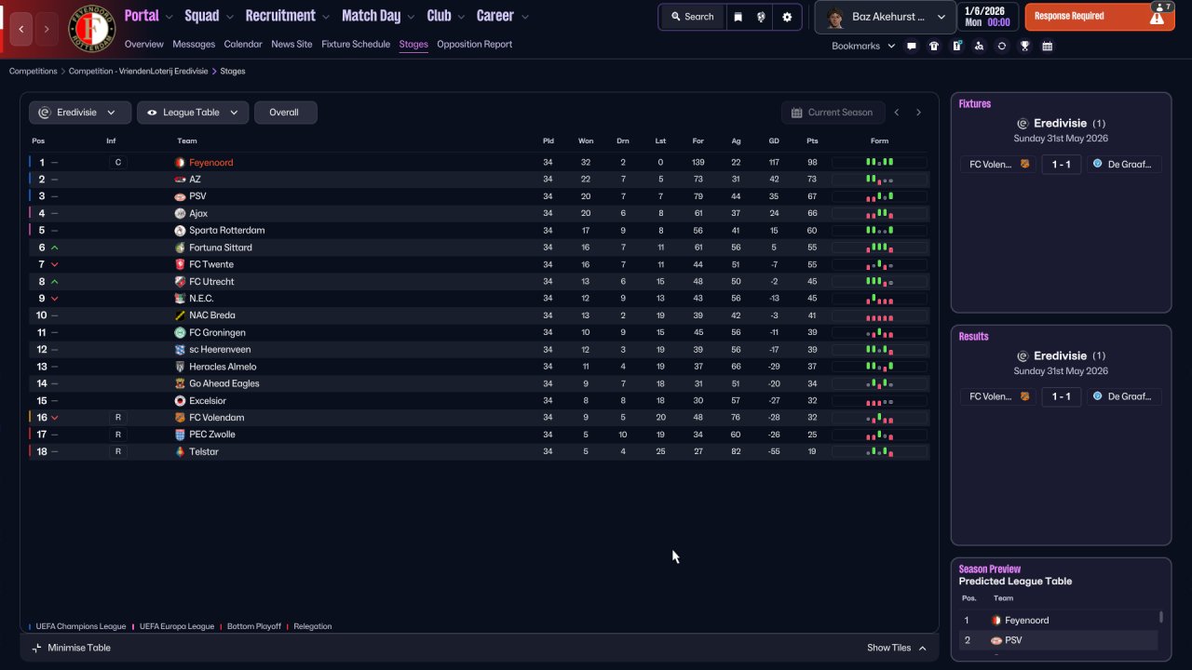Image resolution: width=1192 pixels, height=670 pixels.
Task: Click the FC Twente club badge
Action: click(180, 264)
